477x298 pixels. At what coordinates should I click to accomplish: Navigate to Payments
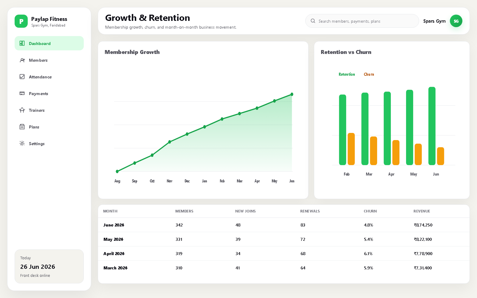click(49, 93)
